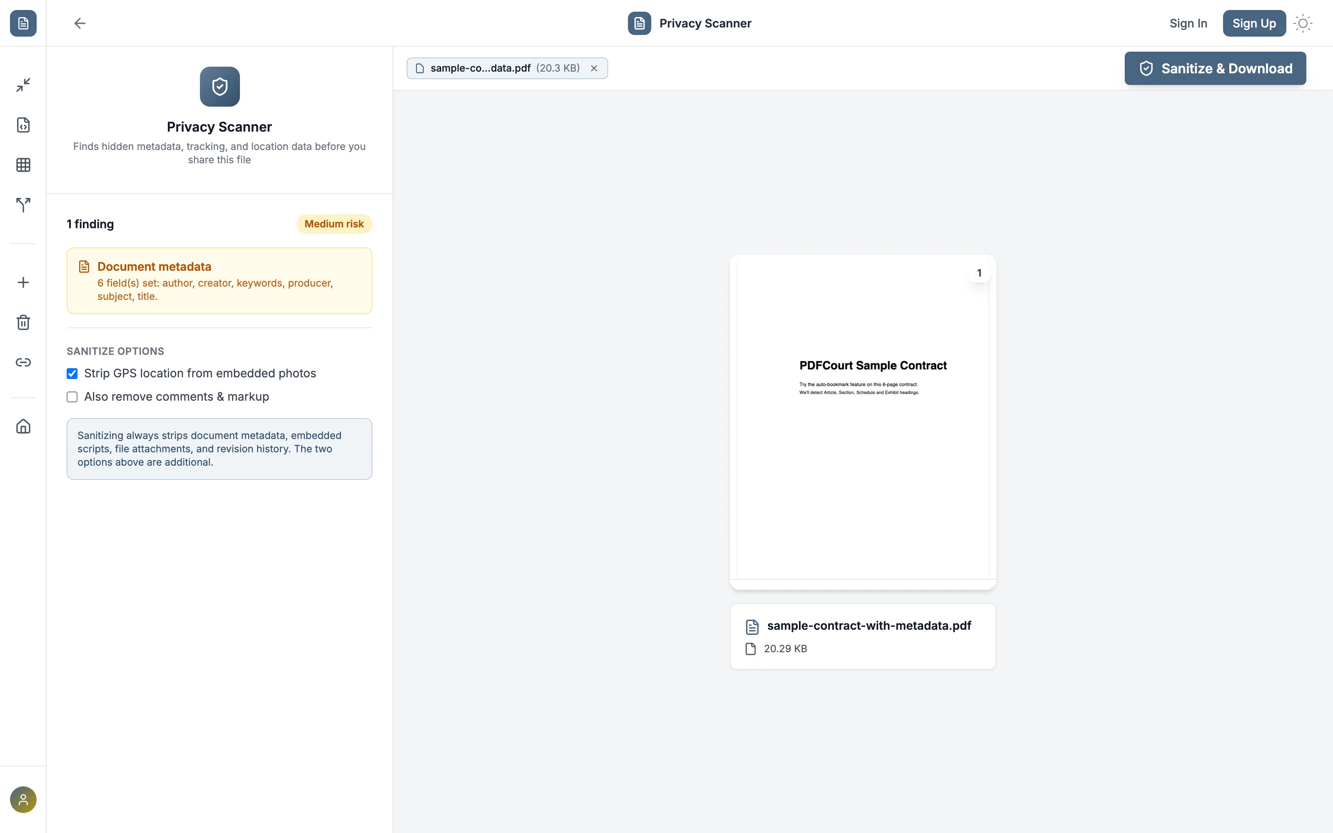
Task: Click Document metadata finding icon
Action: tap(84, 267)
